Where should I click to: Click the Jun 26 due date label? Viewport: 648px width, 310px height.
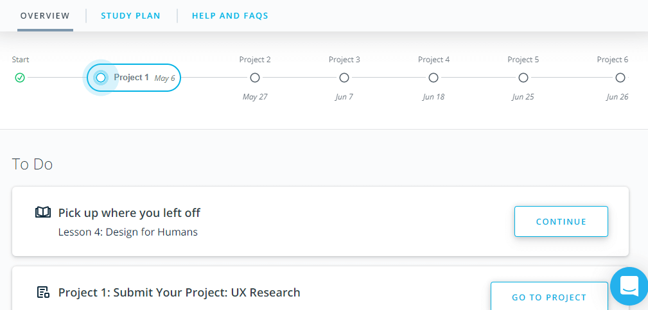click(x=617, y=97)
